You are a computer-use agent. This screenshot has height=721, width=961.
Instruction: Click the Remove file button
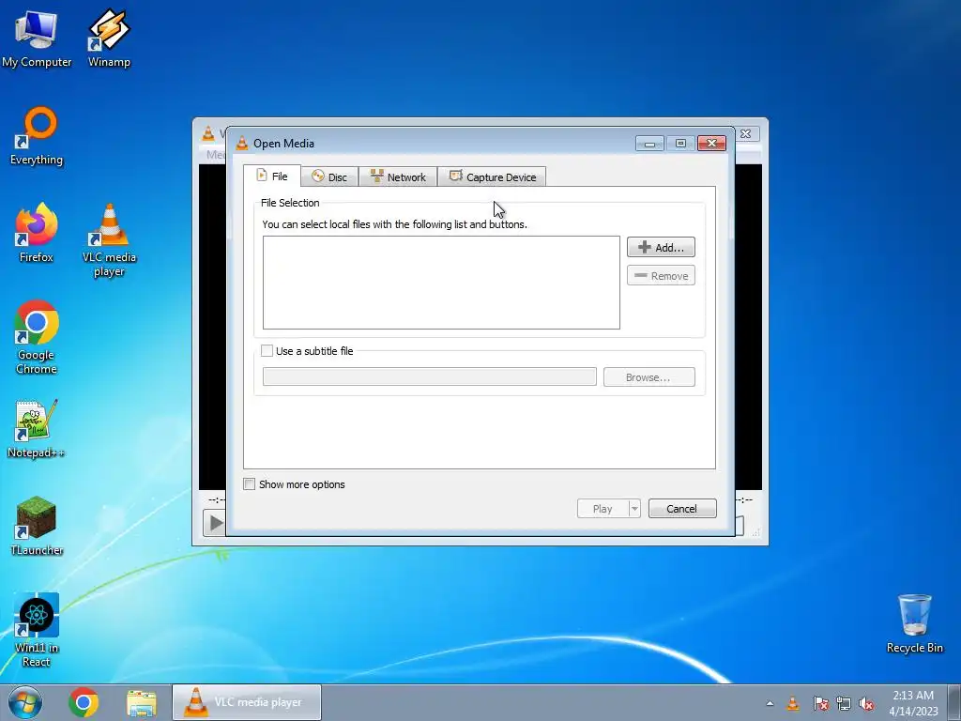661,275
